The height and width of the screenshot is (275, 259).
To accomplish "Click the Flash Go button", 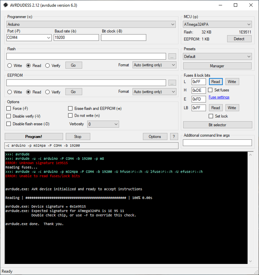I will 73,65.
